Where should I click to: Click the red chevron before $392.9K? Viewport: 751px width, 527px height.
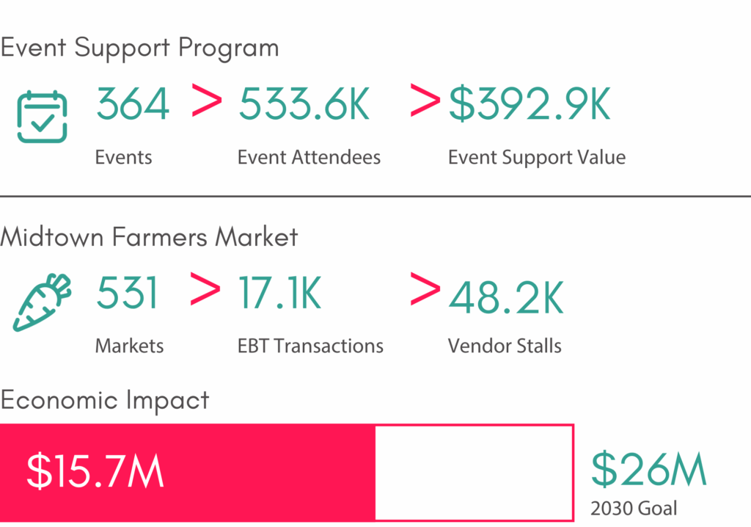(425, 101)
